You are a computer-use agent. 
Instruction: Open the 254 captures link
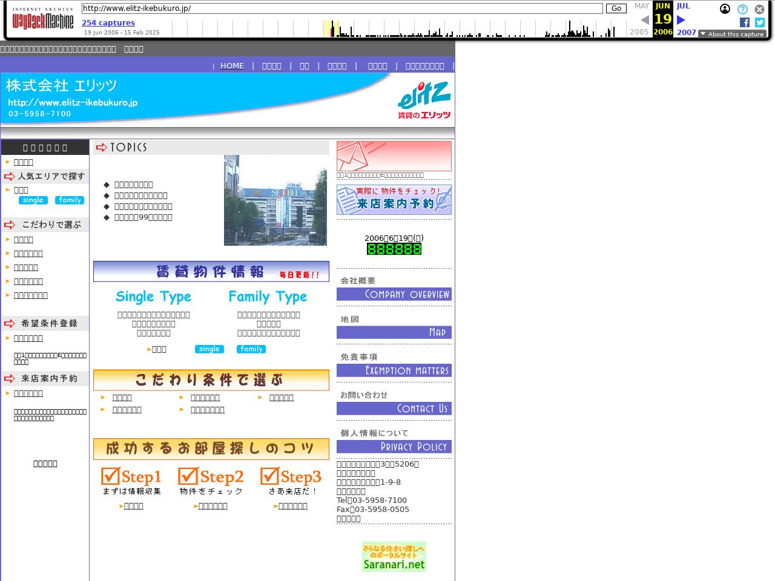tap(108, 23)
